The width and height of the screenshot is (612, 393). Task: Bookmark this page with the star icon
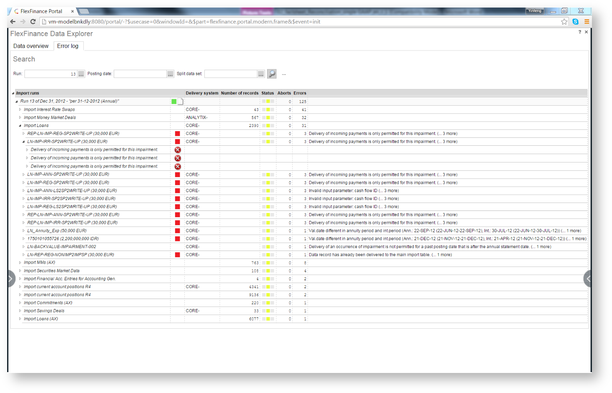tap(564, 22)
